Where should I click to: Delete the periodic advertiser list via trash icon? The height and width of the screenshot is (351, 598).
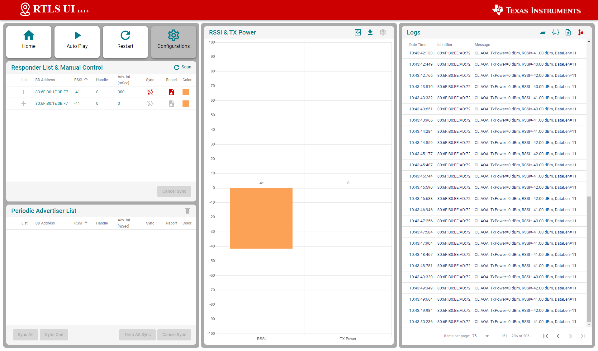187,211
